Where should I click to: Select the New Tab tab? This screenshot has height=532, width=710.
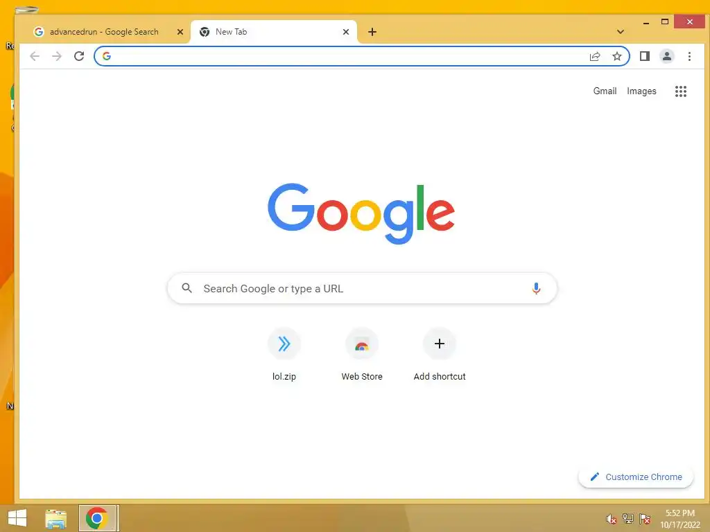pos(274,32)
